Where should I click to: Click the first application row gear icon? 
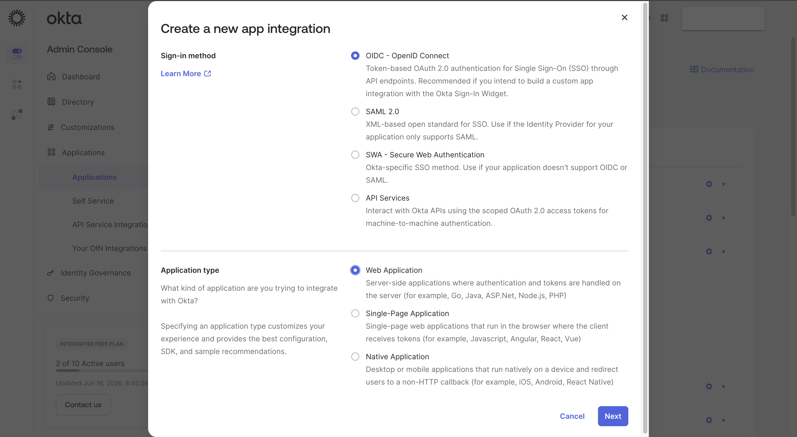tap(709, 184)
